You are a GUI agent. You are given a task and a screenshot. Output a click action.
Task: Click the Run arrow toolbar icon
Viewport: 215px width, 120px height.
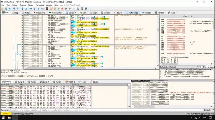[x=14, y=9]
